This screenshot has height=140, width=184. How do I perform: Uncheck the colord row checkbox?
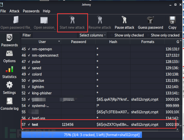click(x=29, y=74)
